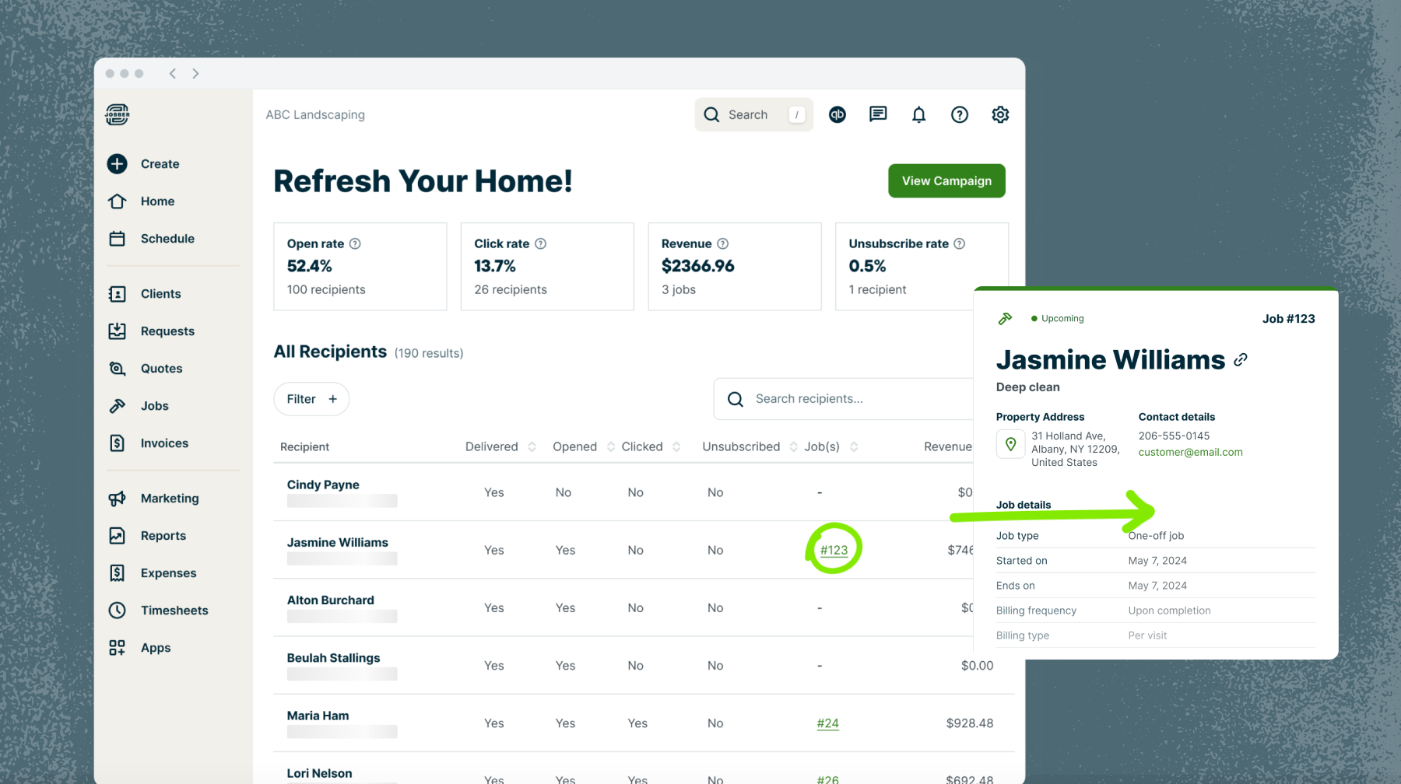1401x784 pixels.
Task: Click the View Campaign button
Action: click(946, 180)
